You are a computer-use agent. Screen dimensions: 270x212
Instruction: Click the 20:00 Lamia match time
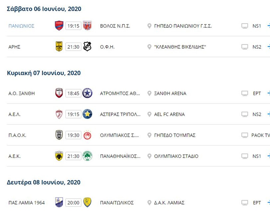coord(73,203)
